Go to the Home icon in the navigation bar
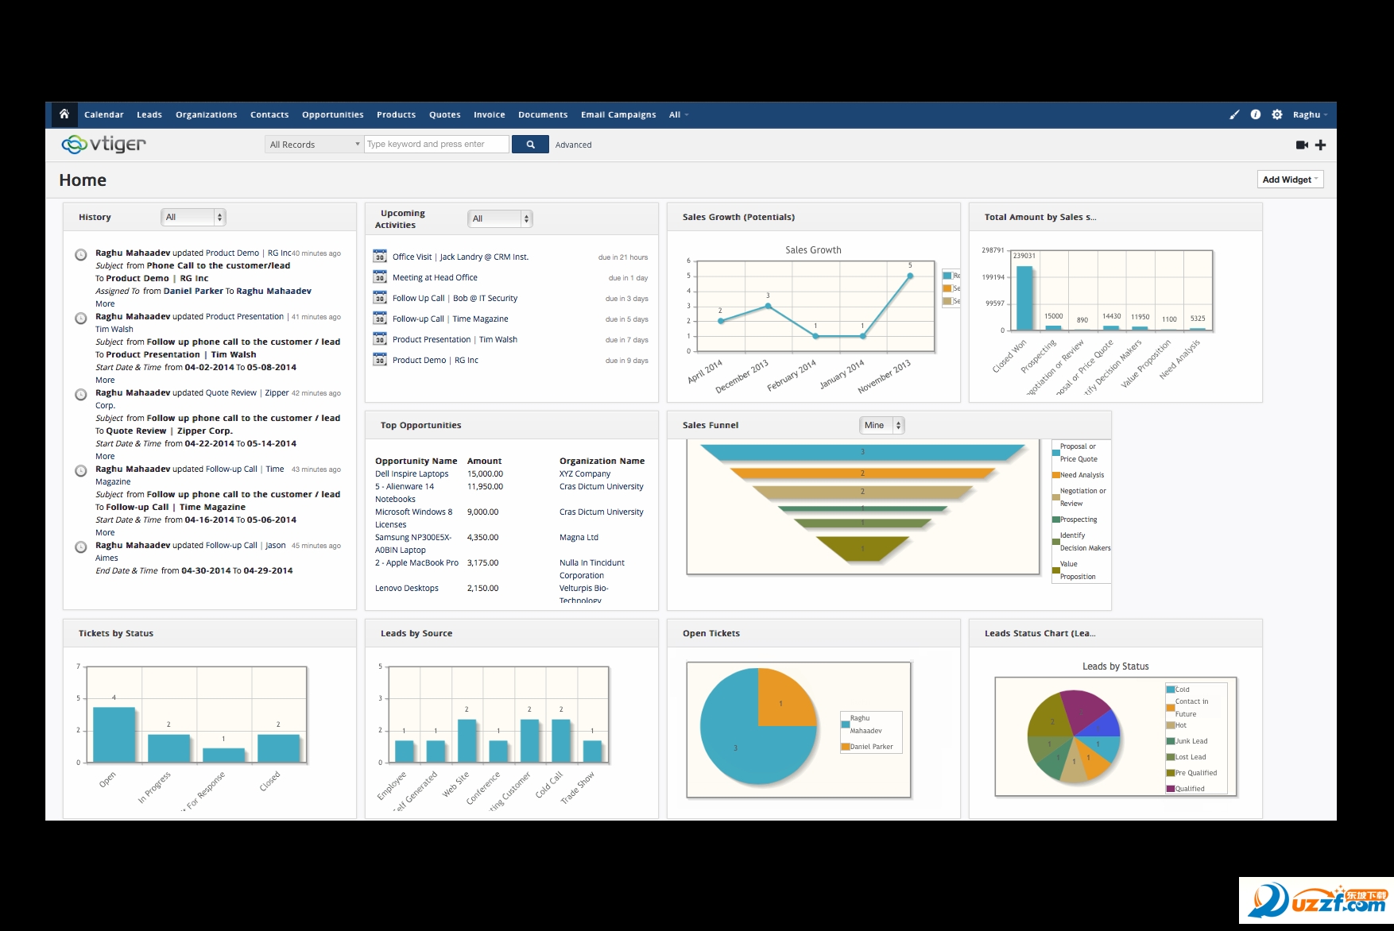 tap(64, 114)
